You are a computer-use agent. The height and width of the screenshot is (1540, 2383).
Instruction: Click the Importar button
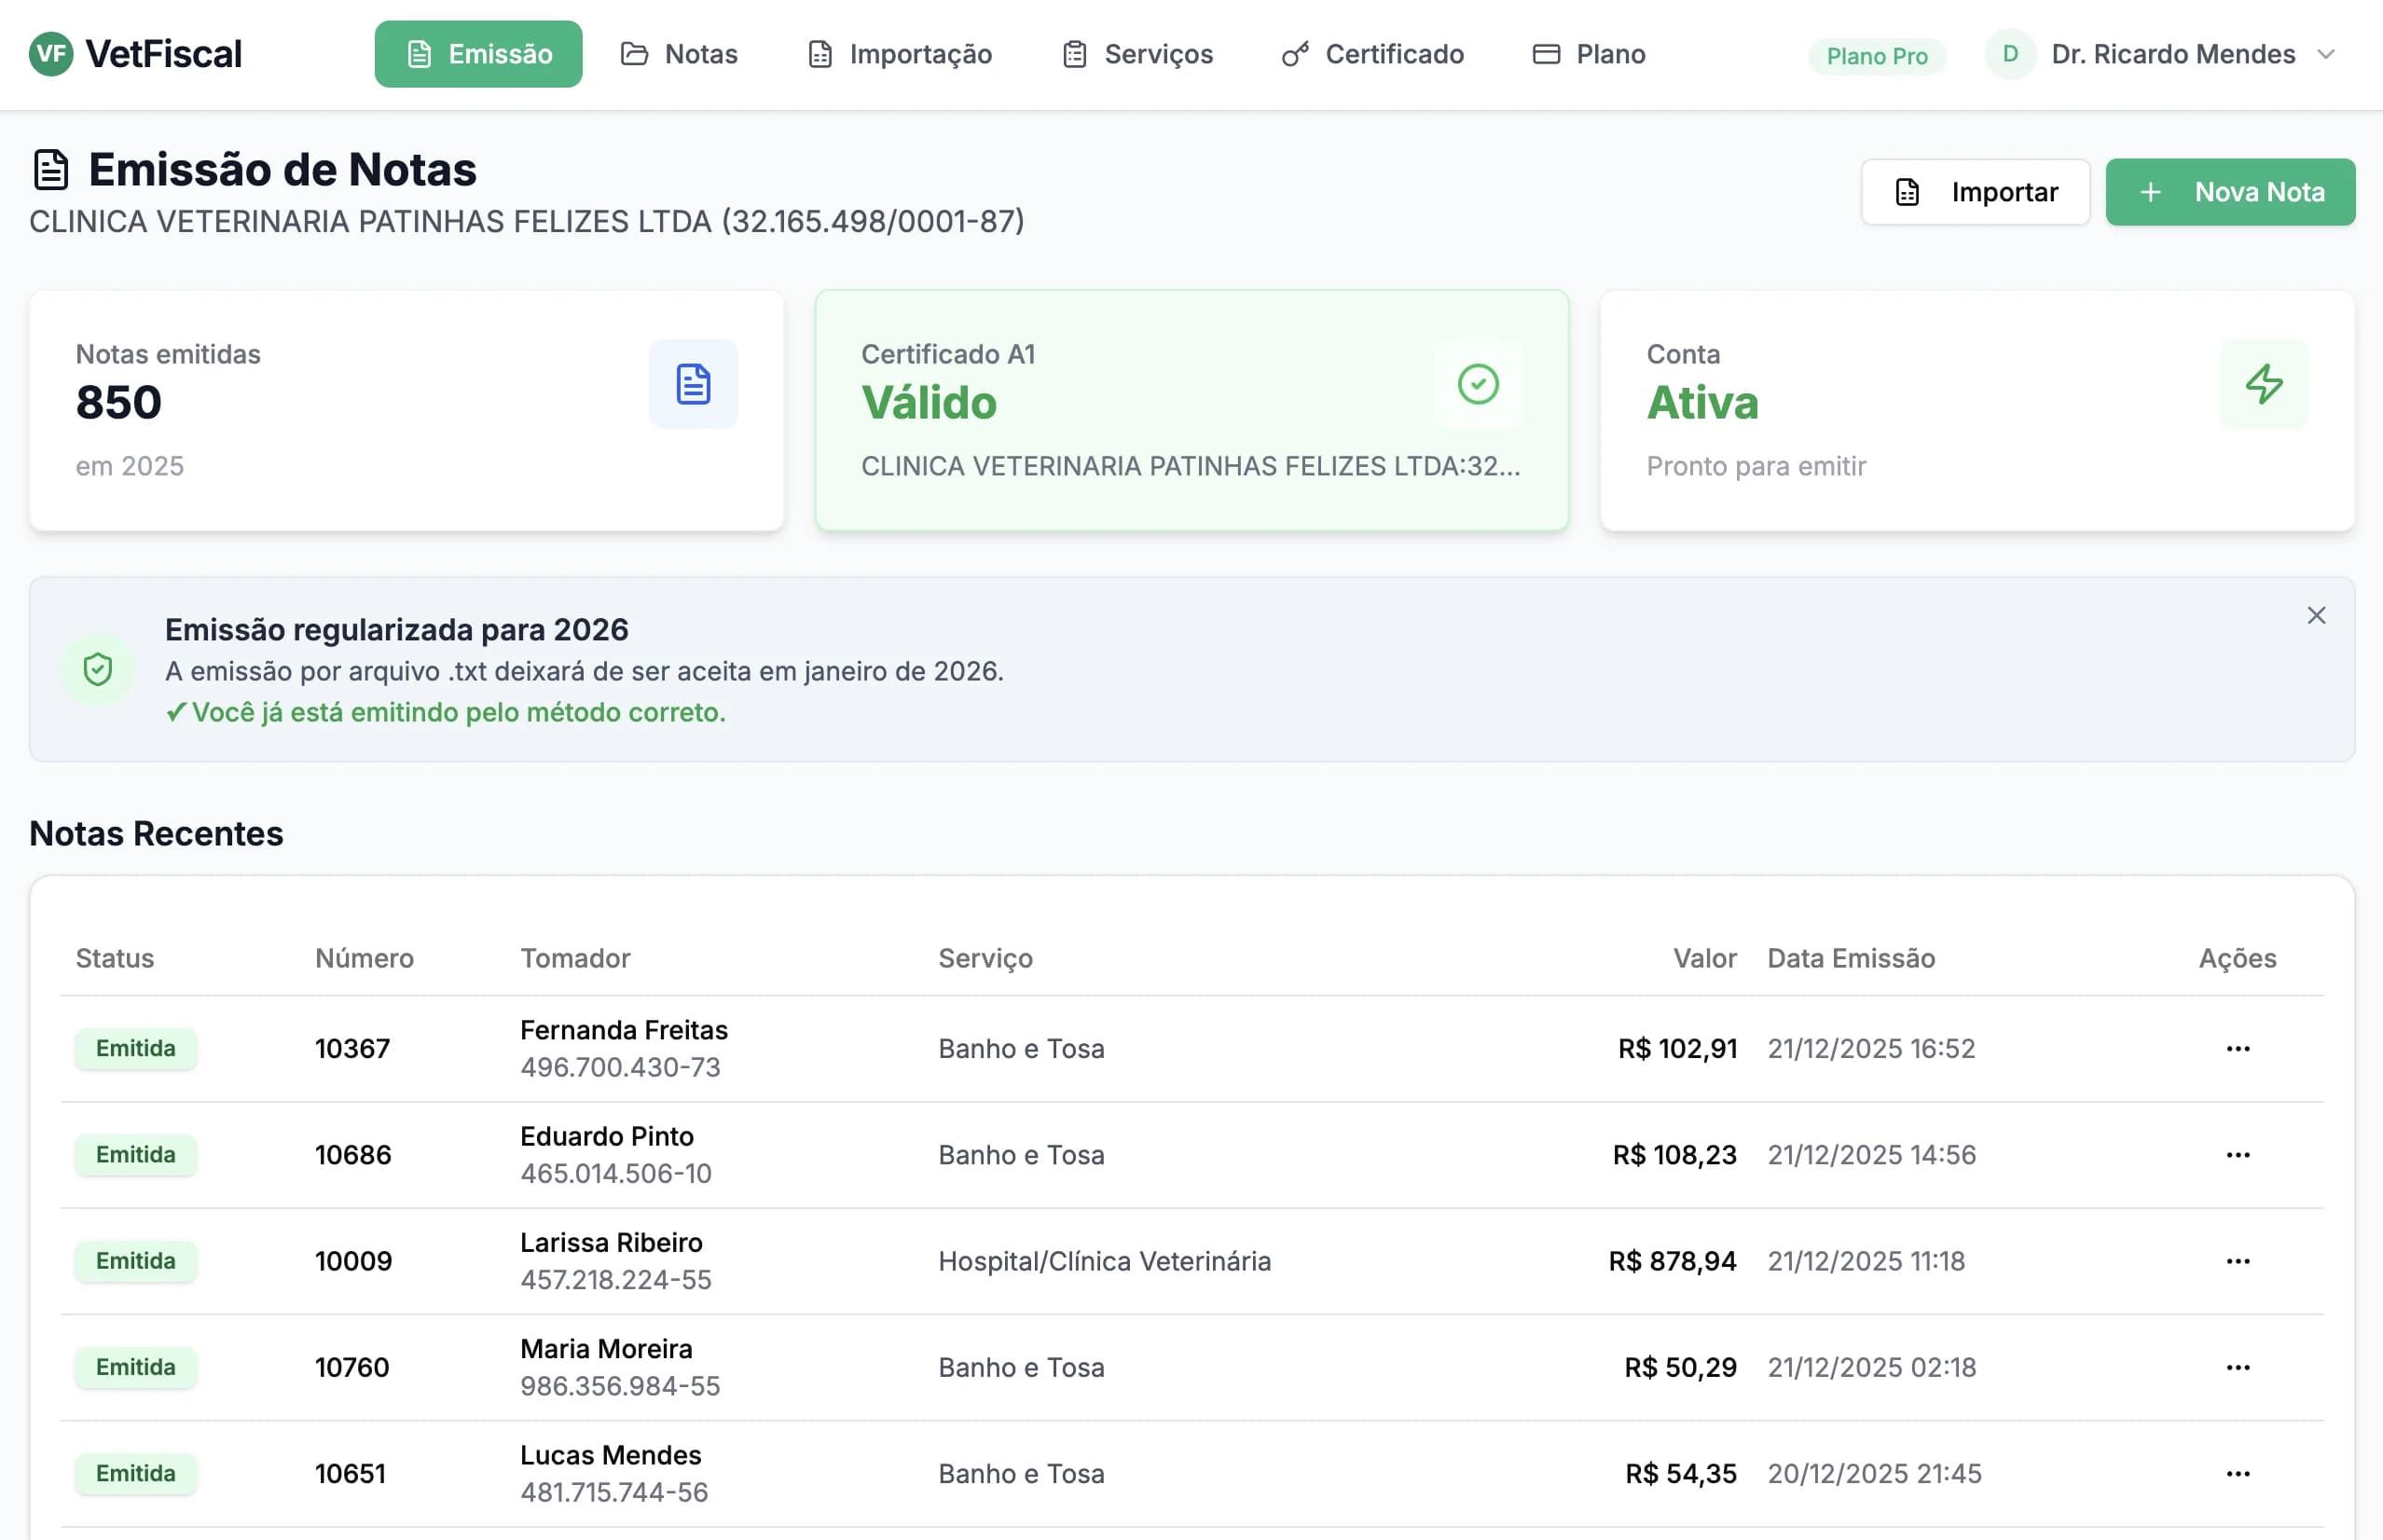tap(1974, 191)
